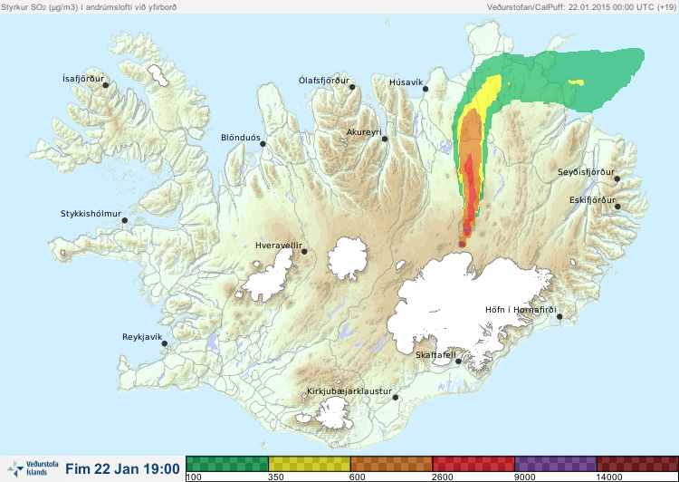The image size is (679, 482).
Task: Select the purple 9000 legend swatch
Action: (x=556, y=464)
